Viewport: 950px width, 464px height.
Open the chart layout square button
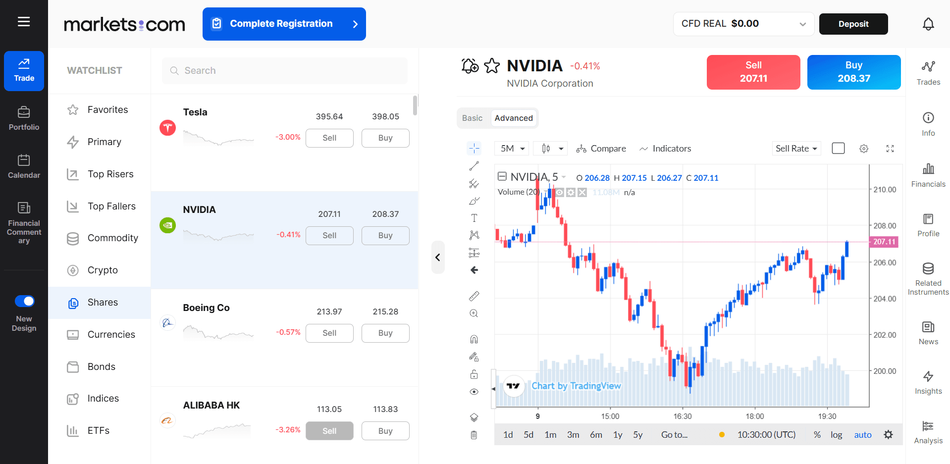[838, 148]
